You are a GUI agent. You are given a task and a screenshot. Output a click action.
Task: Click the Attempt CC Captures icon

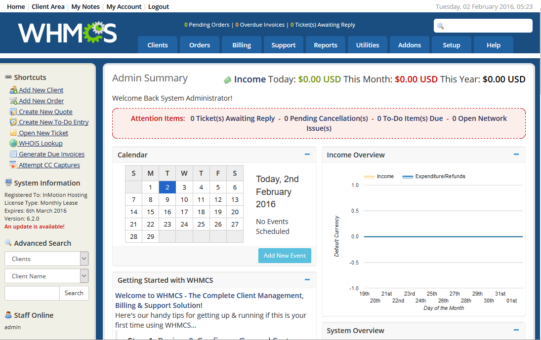(x=13, y=165)
